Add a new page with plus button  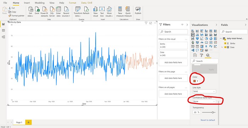point(28,122)
